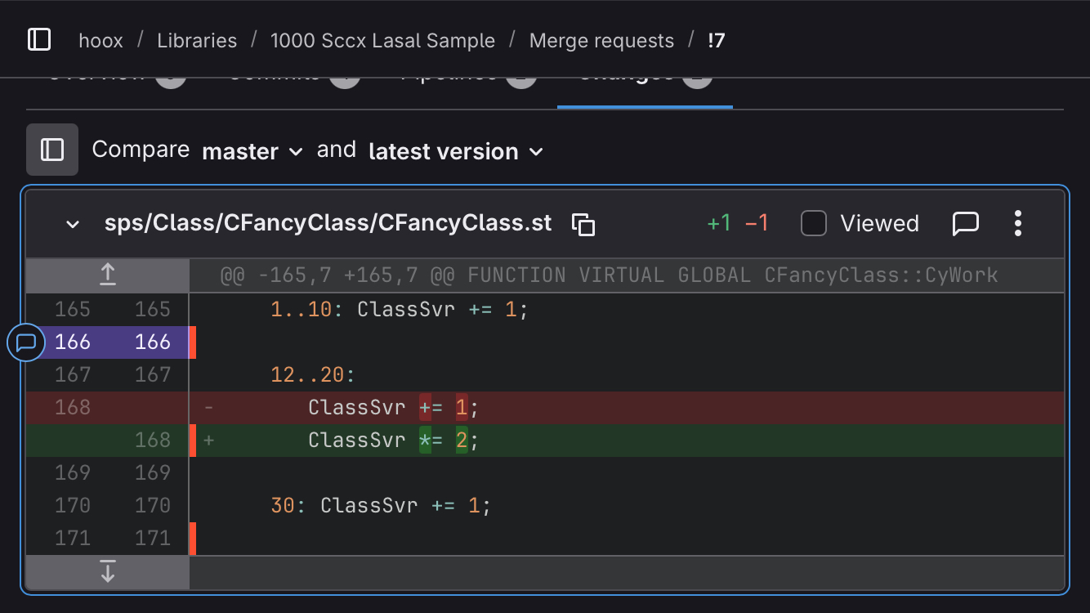1090x613 pixels.
Task: Open the latest version dropdown
Action: coord(456,151)
